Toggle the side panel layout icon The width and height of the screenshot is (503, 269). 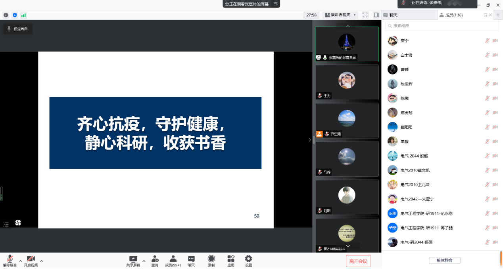point(376,15)
